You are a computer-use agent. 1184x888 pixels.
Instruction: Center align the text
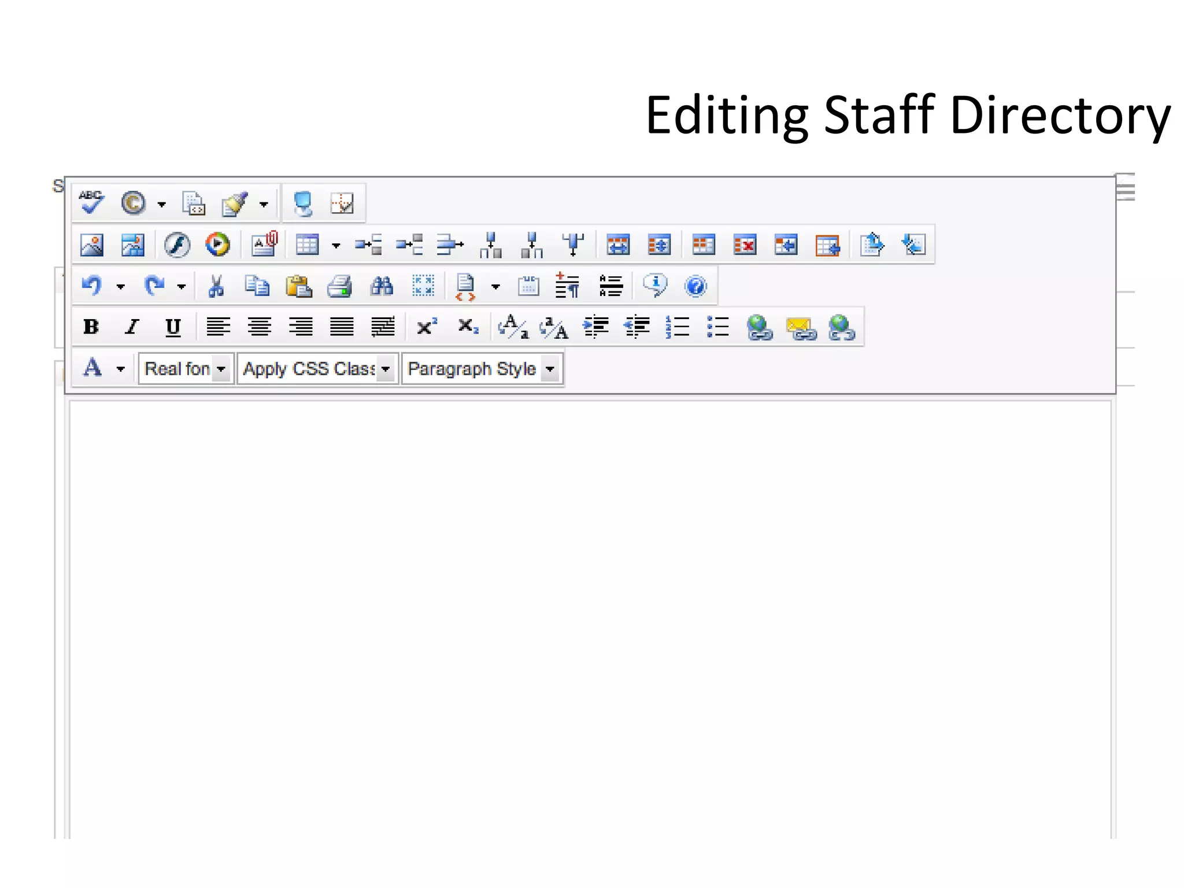[x=259, y=327]
